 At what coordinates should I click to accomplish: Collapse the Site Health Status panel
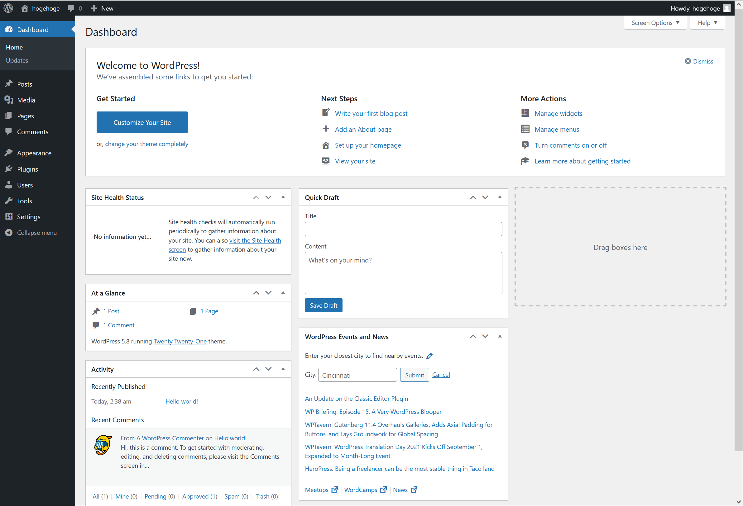pyautogui.click(x=283, y=197)
